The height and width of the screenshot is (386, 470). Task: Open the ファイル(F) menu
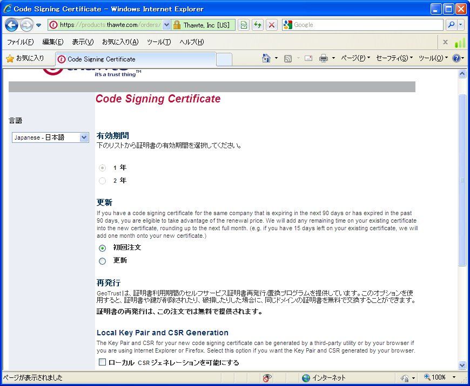(x=20, y=42)
